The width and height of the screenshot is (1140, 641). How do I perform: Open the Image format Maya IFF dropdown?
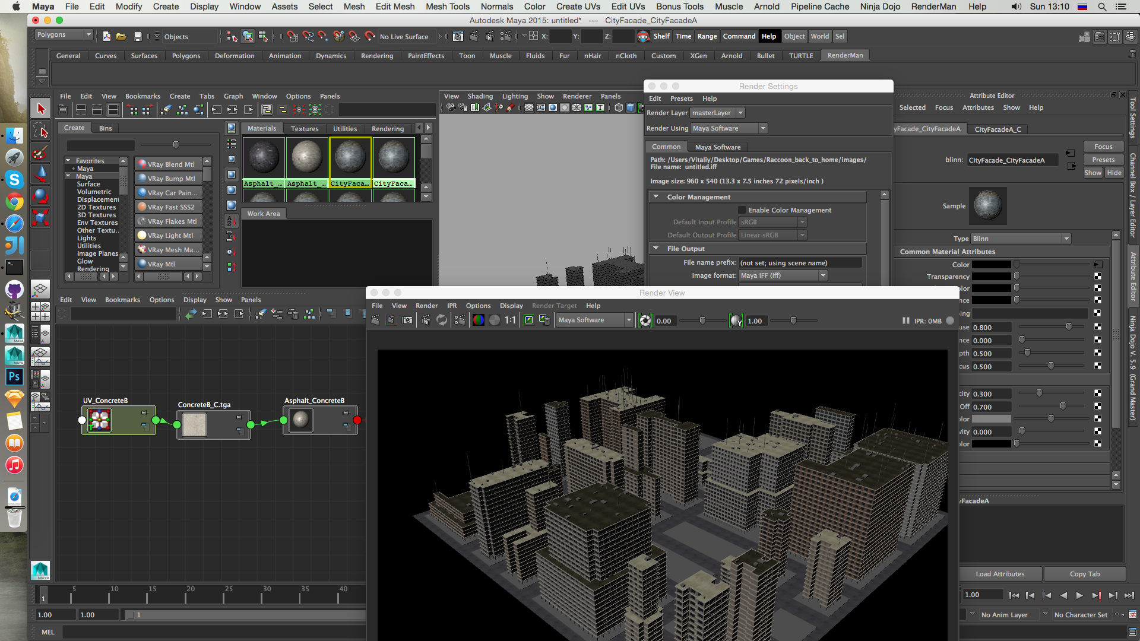coord(783,275)
